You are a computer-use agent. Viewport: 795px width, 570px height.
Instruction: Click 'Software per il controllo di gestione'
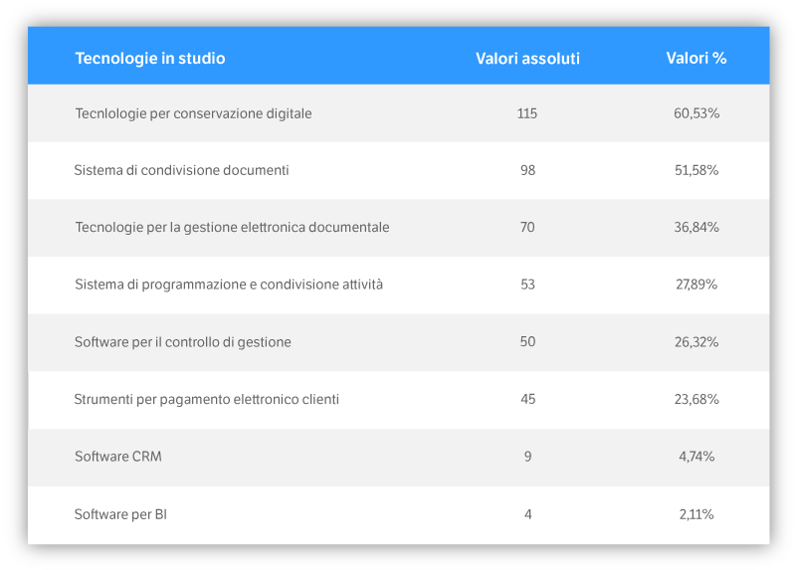point(183,342)
